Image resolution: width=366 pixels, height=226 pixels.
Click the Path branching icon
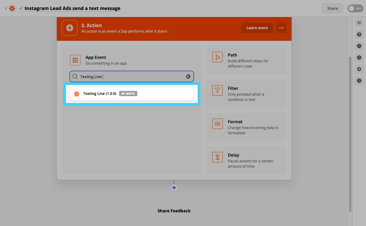[217, 57]
